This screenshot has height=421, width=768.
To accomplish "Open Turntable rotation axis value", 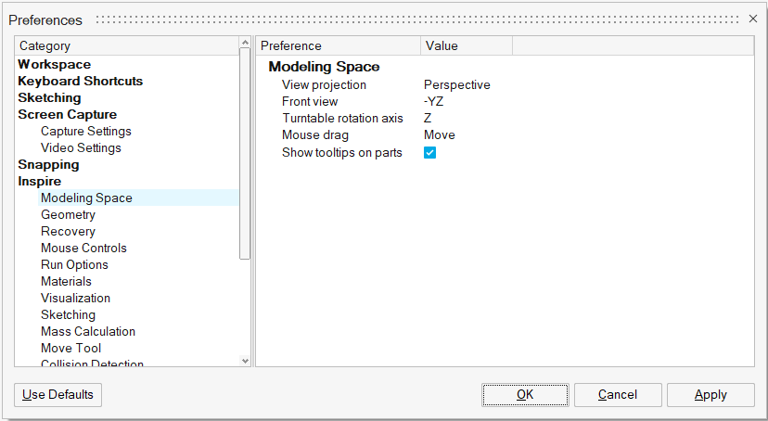I will pyautogui.click(x=429, y=119).
